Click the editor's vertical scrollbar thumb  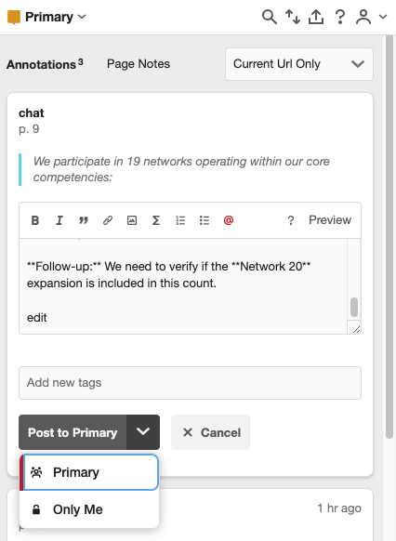[354, 307]
